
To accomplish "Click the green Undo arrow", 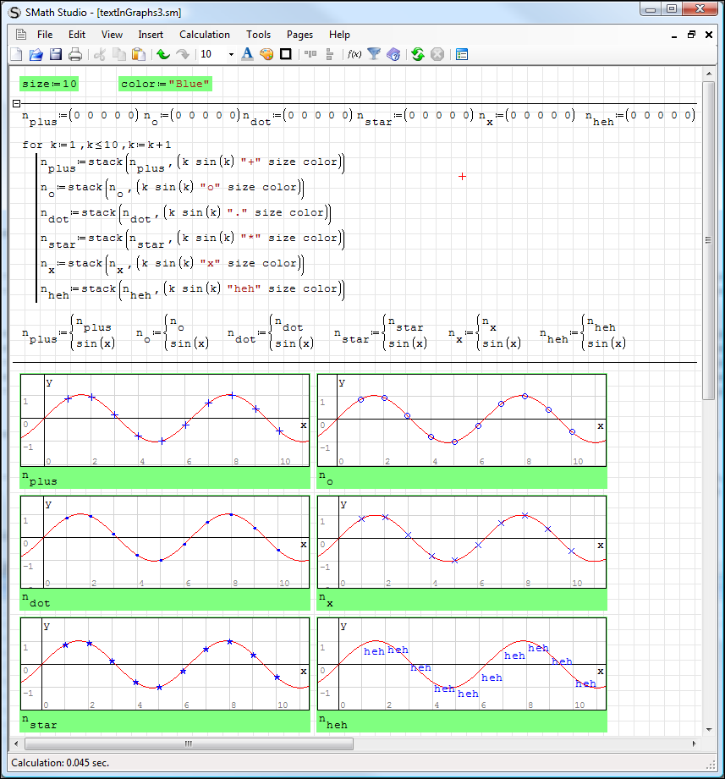I will coord(163,55).
